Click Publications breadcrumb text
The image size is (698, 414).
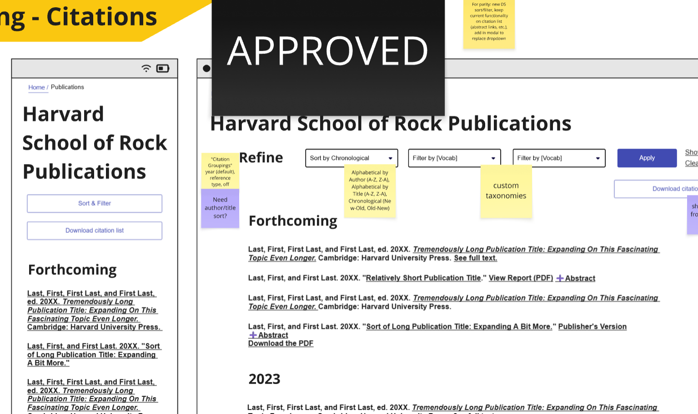(67, 87)
